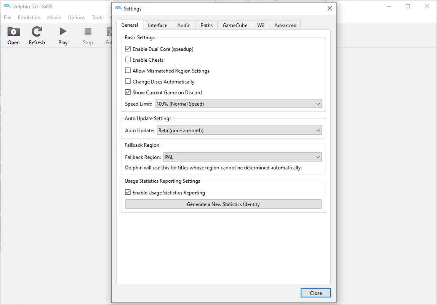
Task: Maximize the main Dolphin window
Action: coord(408,6)
